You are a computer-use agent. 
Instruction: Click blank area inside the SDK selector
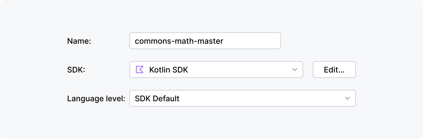click(x=240, y=69)
